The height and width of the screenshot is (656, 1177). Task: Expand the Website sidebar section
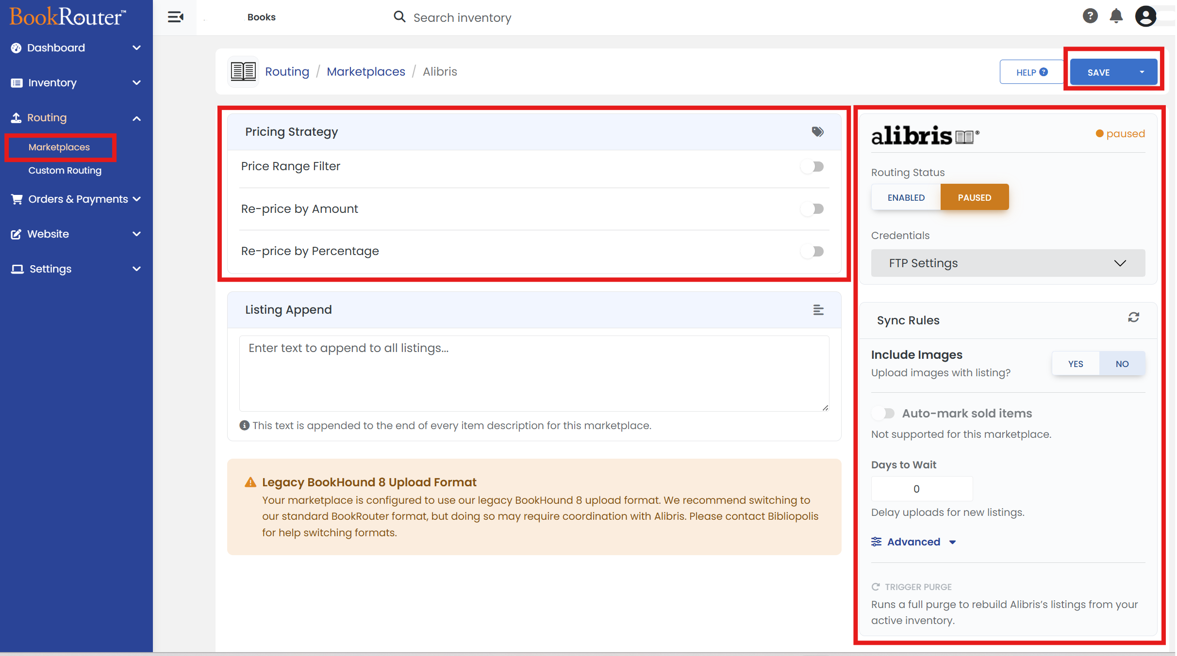pos(137,234)
